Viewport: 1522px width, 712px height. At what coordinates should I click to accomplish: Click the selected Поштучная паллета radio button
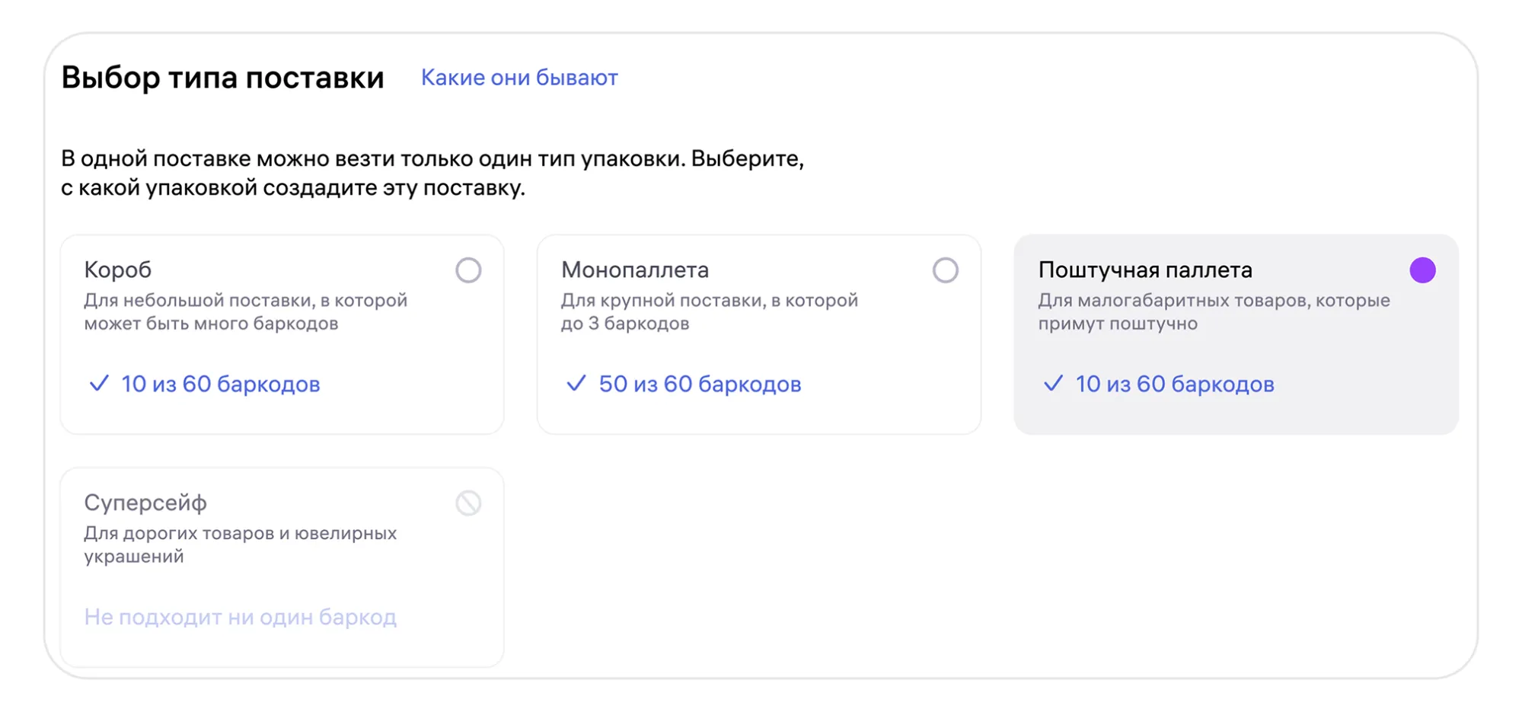[1421, 270]
